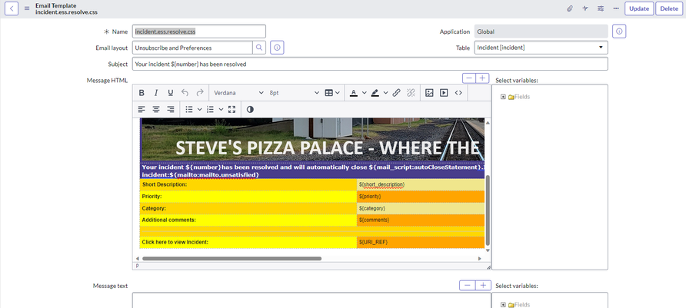This screenshot has height=308, width=686.
Task: Open more options ellipsis in header
Action: 616,8
